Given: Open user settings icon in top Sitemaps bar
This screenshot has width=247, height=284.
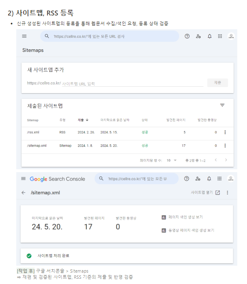Looking at the screenshot, I should tap(198, 36).
